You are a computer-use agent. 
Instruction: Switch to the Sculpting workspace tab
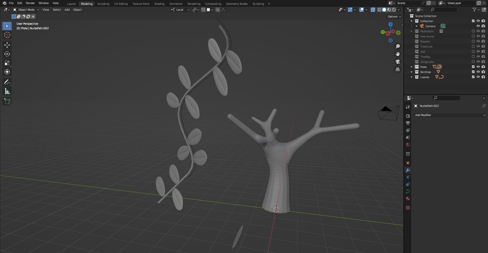(x=103, y=4)
